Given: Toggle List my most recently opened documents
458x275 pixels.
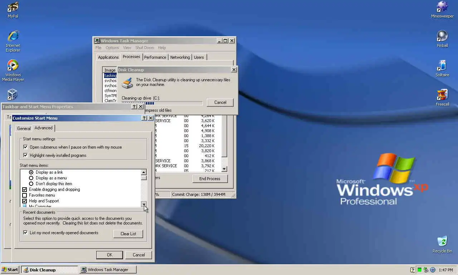Looking at the screenshot, I should pyautogui.click(x=25, y=233).
